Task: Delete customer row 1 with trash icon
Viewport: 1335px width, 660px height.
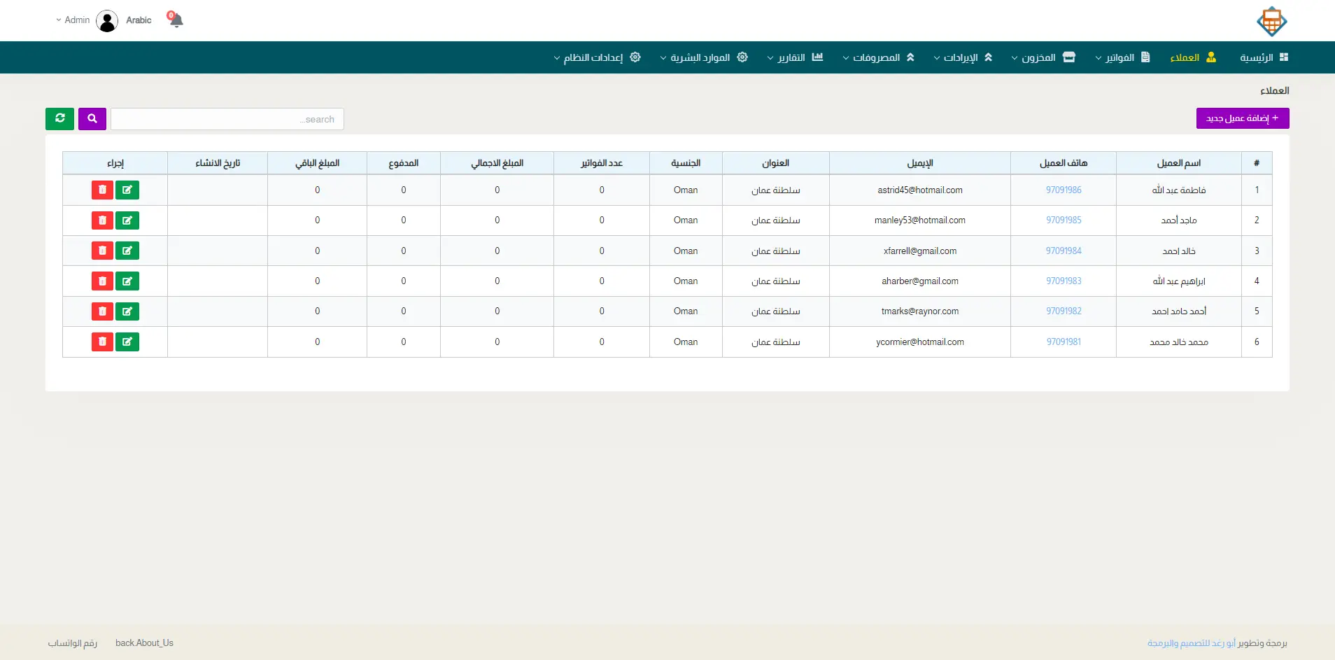Action: pyautogui.click(x=102, y=190)
